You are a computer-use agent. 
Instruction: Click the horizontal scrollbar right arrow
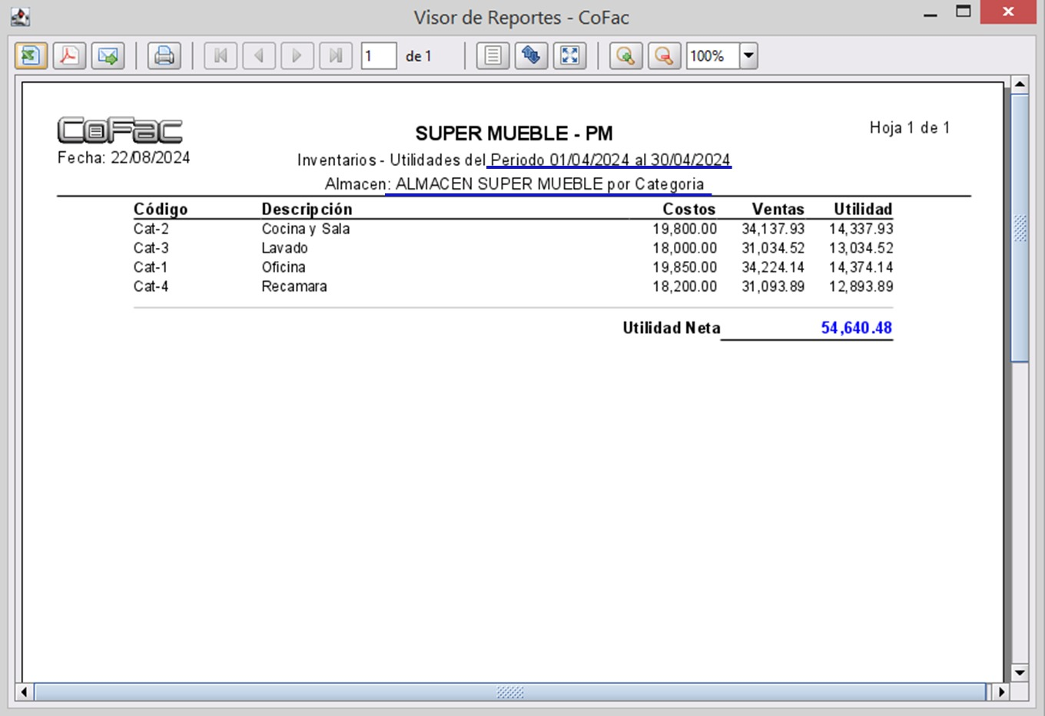pos(1001,691)
